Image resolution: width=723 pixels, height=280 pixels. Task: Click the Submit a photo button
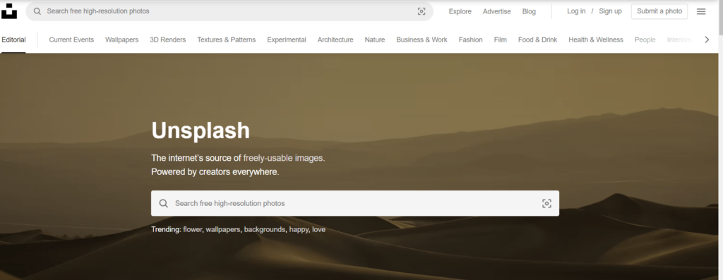pyautogui.click(x=659, y=11)
